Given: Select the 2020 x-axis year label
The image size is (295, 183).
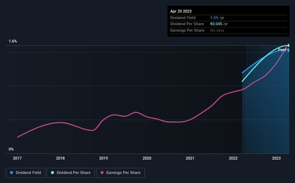Looking at the screenshot, I should pyautogui.click(x=147, y=158).
